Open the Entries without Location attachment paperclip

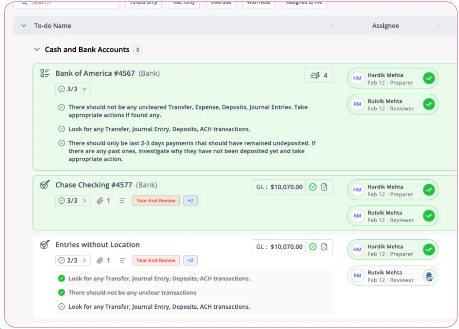pos(100,260)
